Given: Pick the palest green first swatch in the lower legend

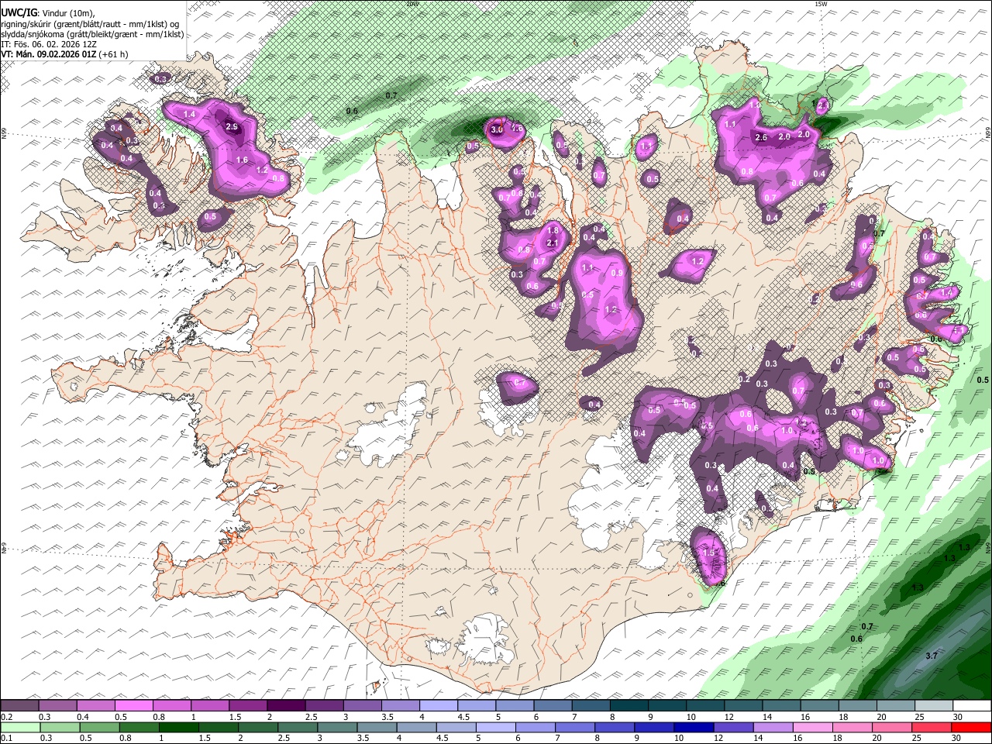Looking at the screenshot, I should point(19,726).
